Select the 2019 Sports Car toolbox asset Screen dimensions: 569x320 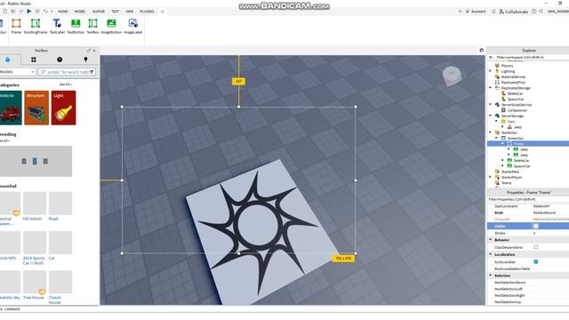35,248
